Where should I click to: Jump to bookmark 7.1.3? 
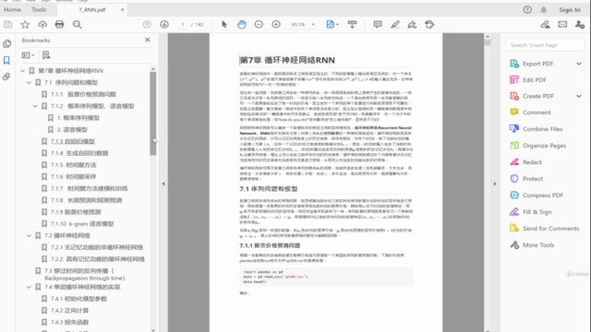tap(73, 141)
